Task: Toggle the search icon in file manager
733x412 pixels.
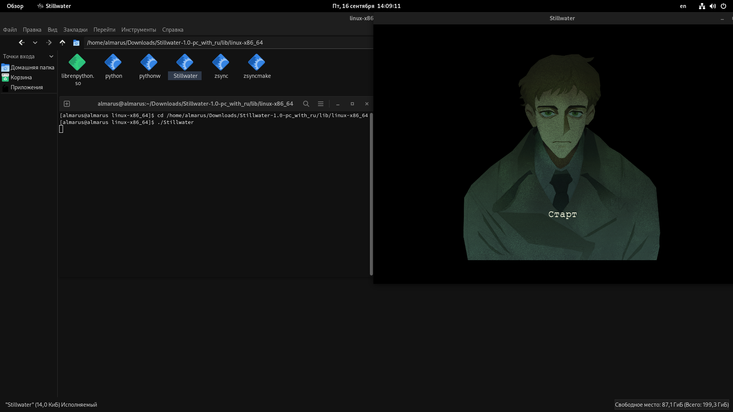Action: (306, 104)
